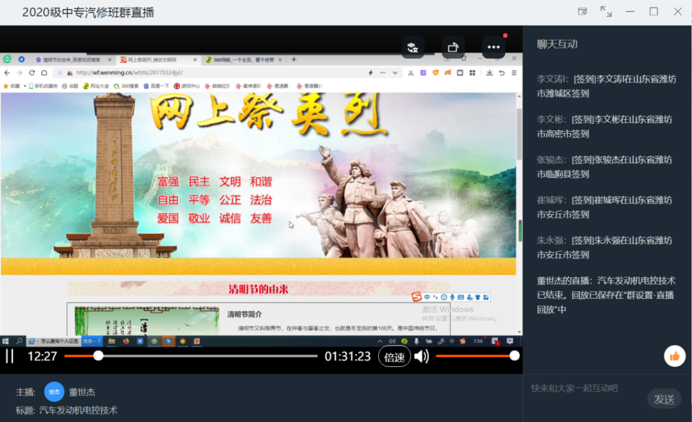Open the Firefox icon on the taskbar
This screenshot has height=422, width=692.
point(126,341)
